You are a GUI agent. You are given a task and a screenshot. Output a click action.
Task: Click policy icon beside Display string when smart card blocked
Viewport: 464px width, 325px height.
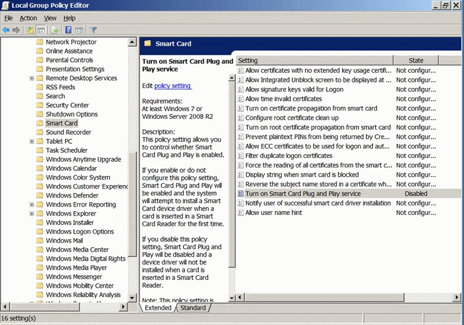point(241,174)
